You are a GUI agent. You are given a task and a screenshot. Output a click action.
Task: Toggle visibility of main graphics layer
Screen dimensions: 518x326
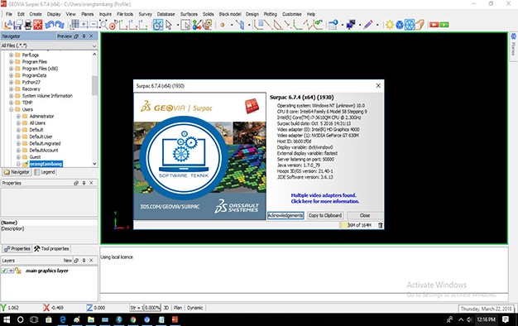coord(11,271)
